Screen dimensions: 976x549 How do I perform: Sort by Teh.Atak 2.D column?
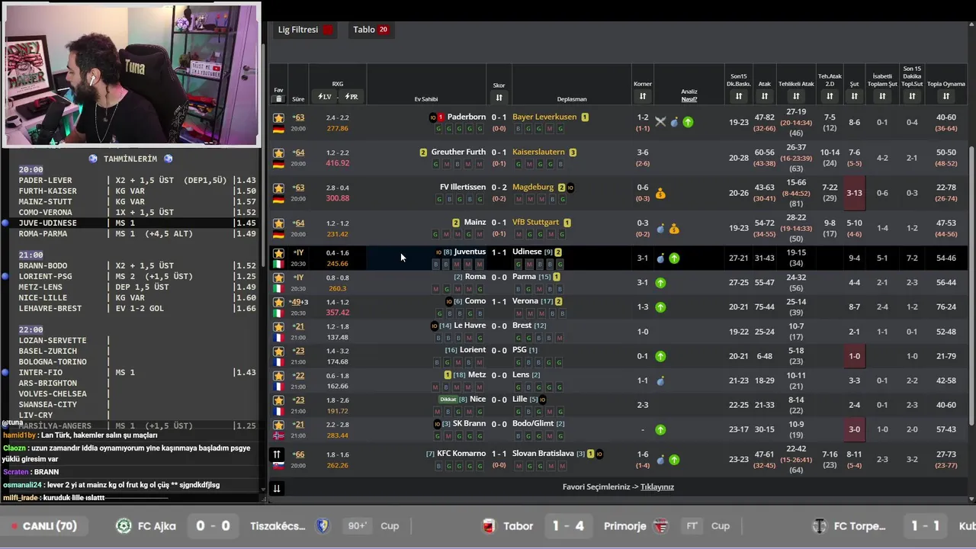[830, 96]
